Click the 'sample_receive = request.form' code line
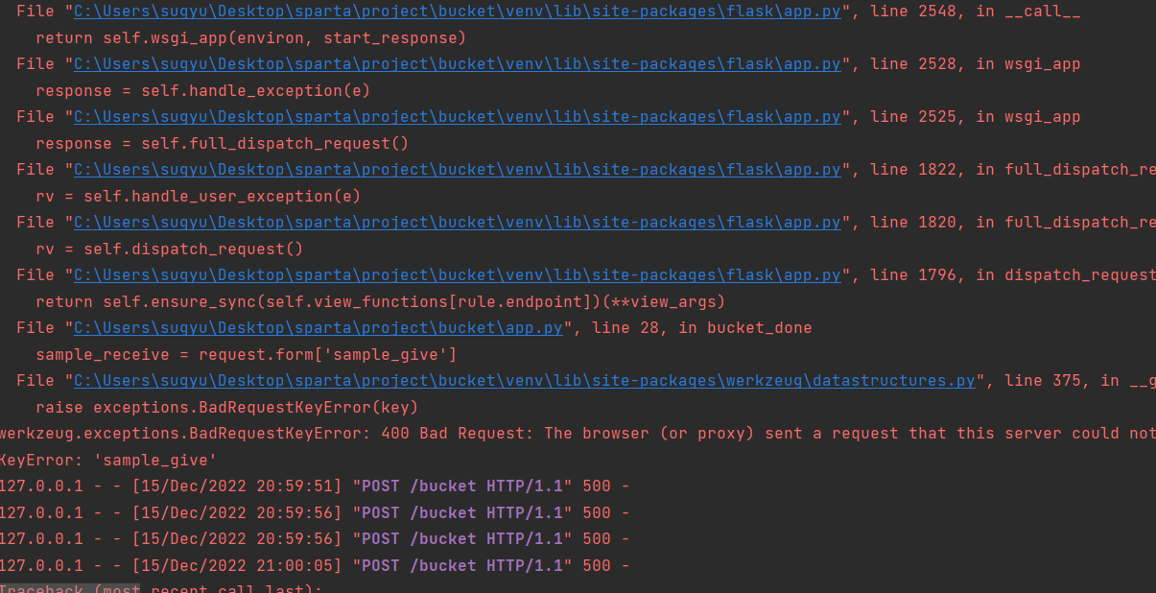Image resolution: width=1156 pixels, height=593 pixels. click(x=246, y=355)
